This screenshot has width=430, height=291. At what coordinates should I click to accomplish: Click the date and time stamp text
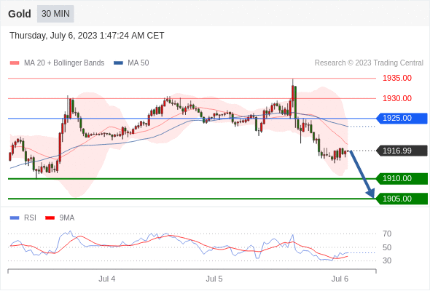point(87,36)
